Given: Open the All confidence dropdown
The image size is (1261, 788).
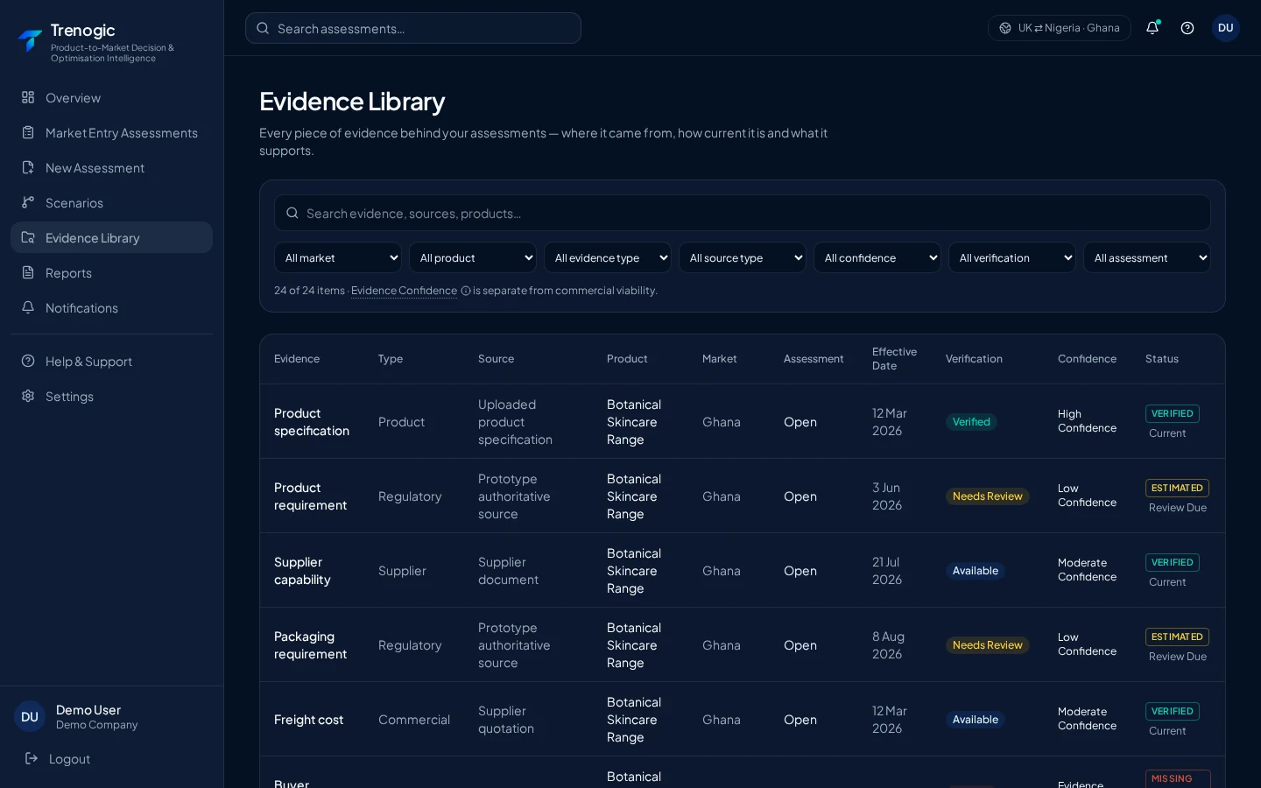Looking at the screenshot, I should [877, 257].
